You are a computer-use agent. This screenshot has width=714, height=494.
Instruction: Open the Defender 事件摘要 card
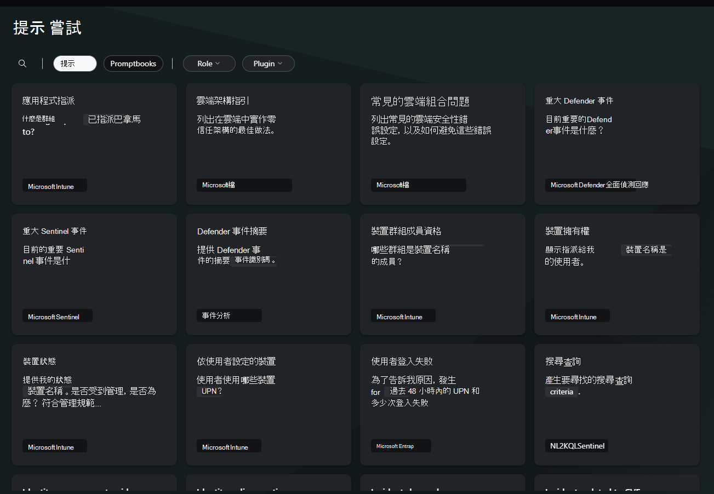click(x=269, y=274)
